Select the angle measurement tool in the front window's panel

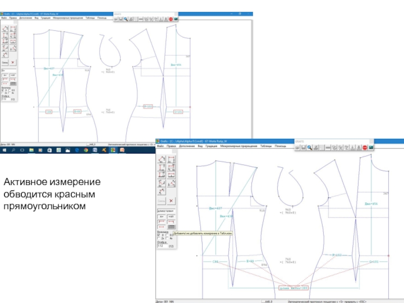tap(171, 183)
